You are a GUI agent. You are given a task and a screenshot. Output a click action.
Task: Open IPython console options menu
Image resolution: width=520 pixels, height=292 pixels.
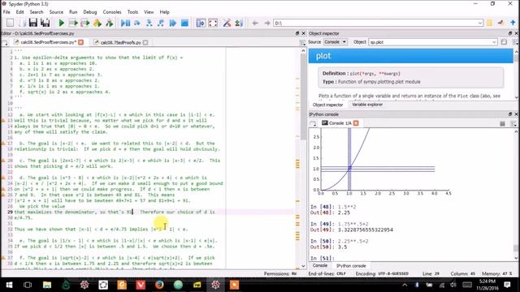513,123
